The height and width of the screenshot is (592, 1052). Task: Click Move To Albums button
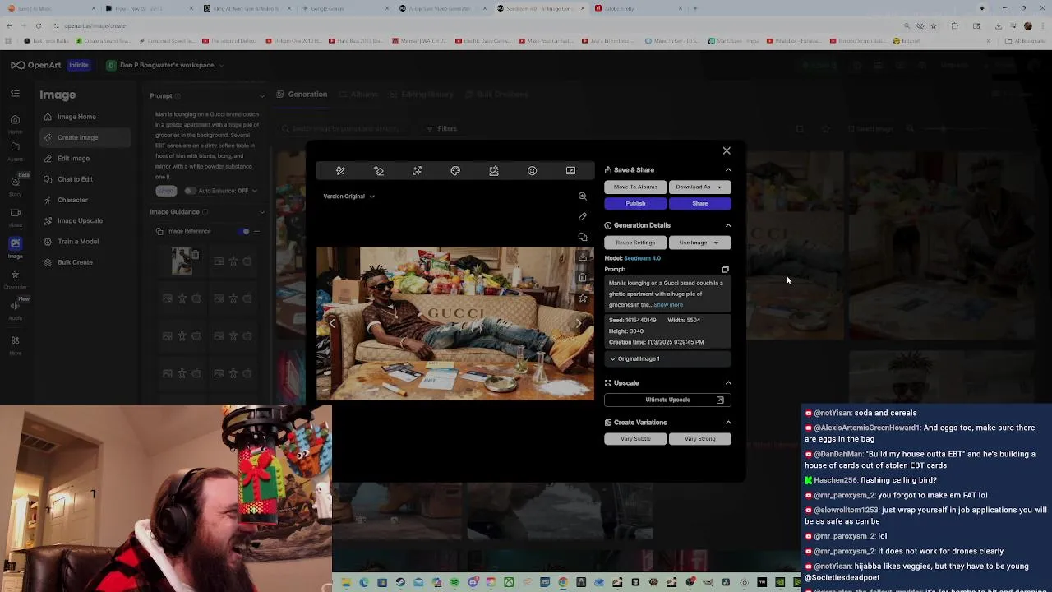(635, 187)
